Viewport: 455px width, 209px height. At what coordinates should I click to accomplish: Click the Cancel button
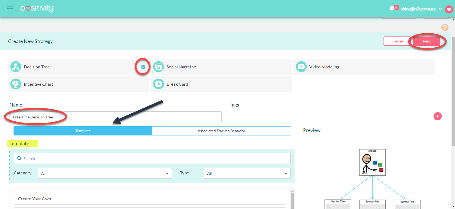pyautogui.click(x=397, y=41)
